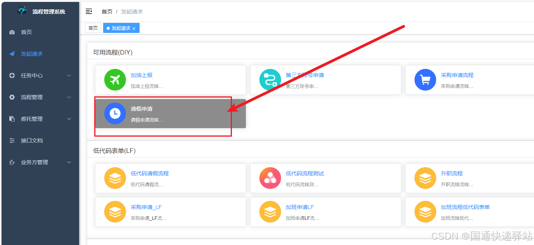534x245 pixels.
Task: Click the sidebar collapse hamburger icon
Action: coord(89,11)
